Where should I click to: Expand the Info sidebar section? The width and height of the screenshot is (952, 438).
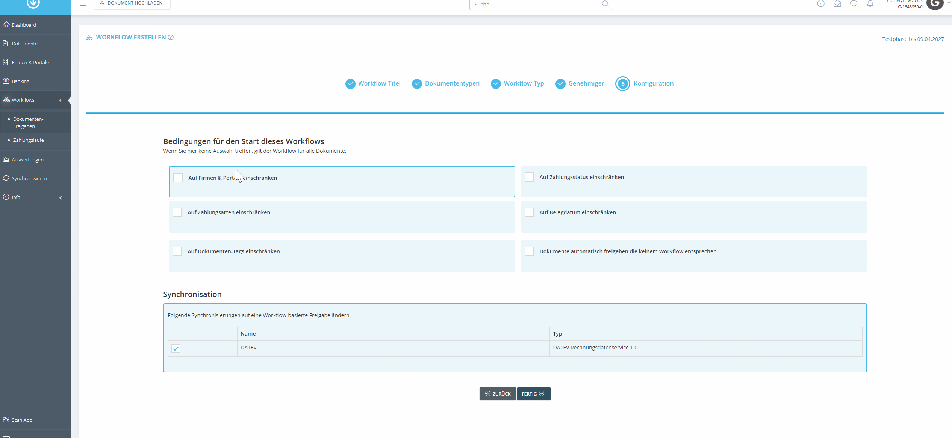(x=61, y=197)
